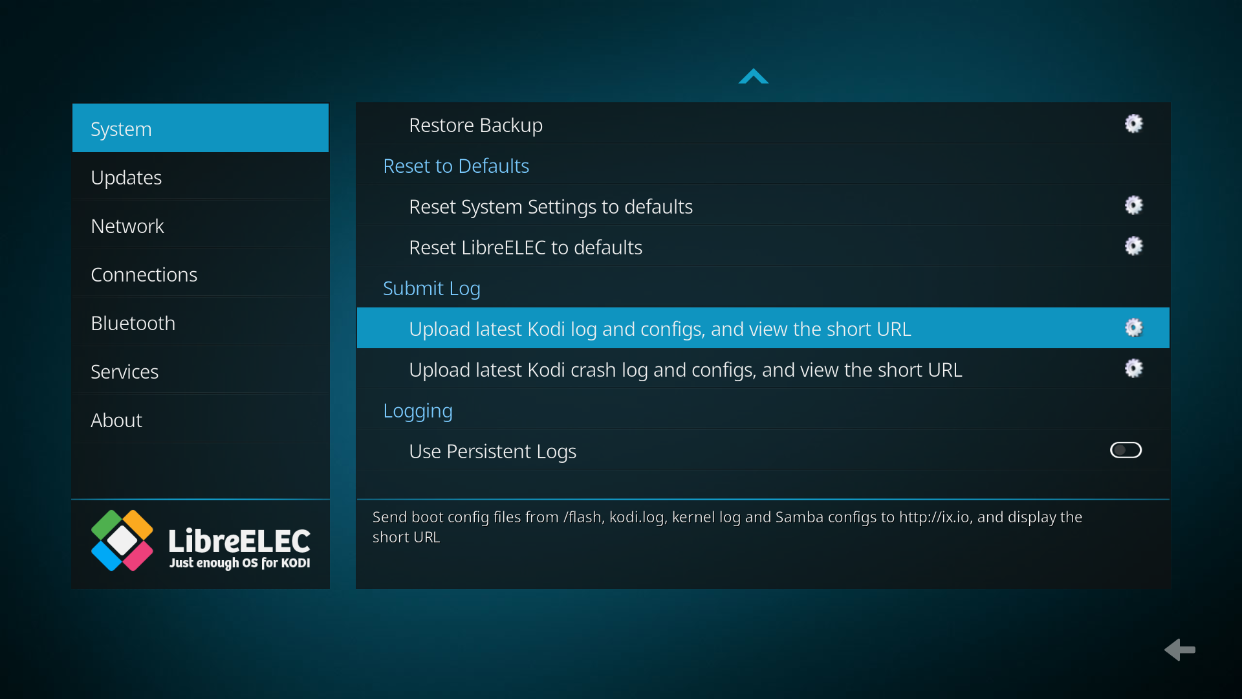Click gear icon for Upload latest Kodi log
The height and width of the screenshot is (699, 1242).
(1133, 328)
